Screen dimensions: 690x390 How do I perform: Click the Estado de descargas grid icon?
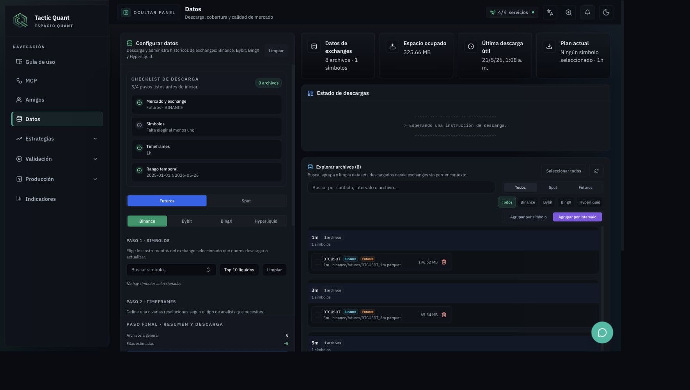(310, 93)
